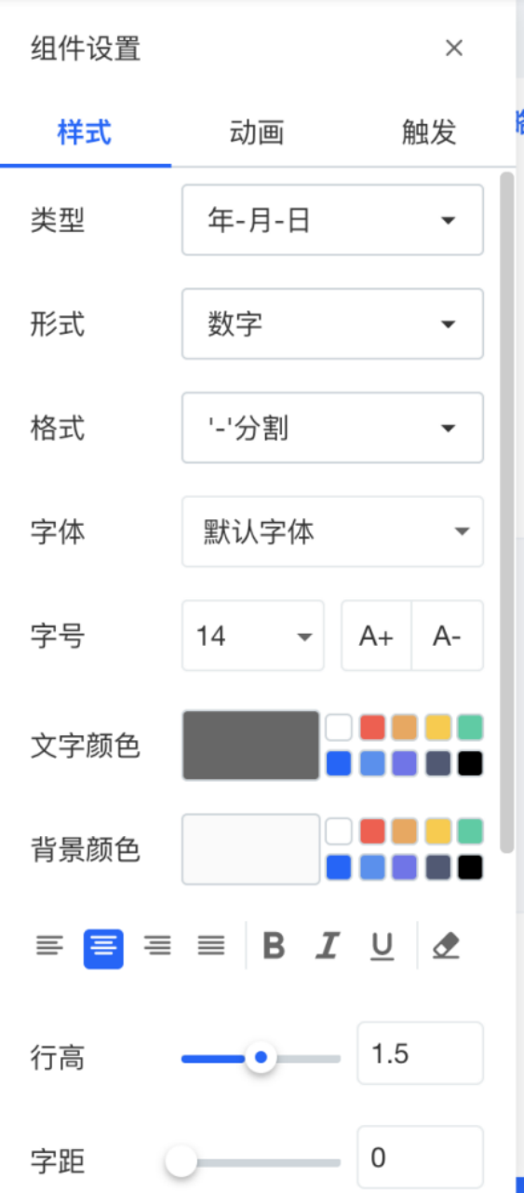The image size is (524, 1193).
Task: Decrease font size with A- button
Action: pos(448,636)
